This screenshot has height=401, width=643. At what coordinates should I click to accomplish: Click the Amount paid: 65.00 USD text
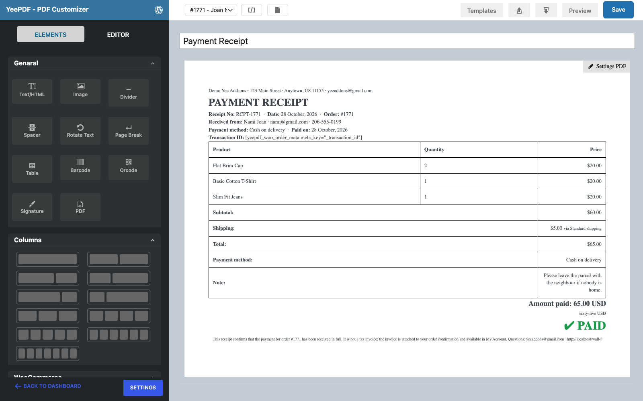567,304
